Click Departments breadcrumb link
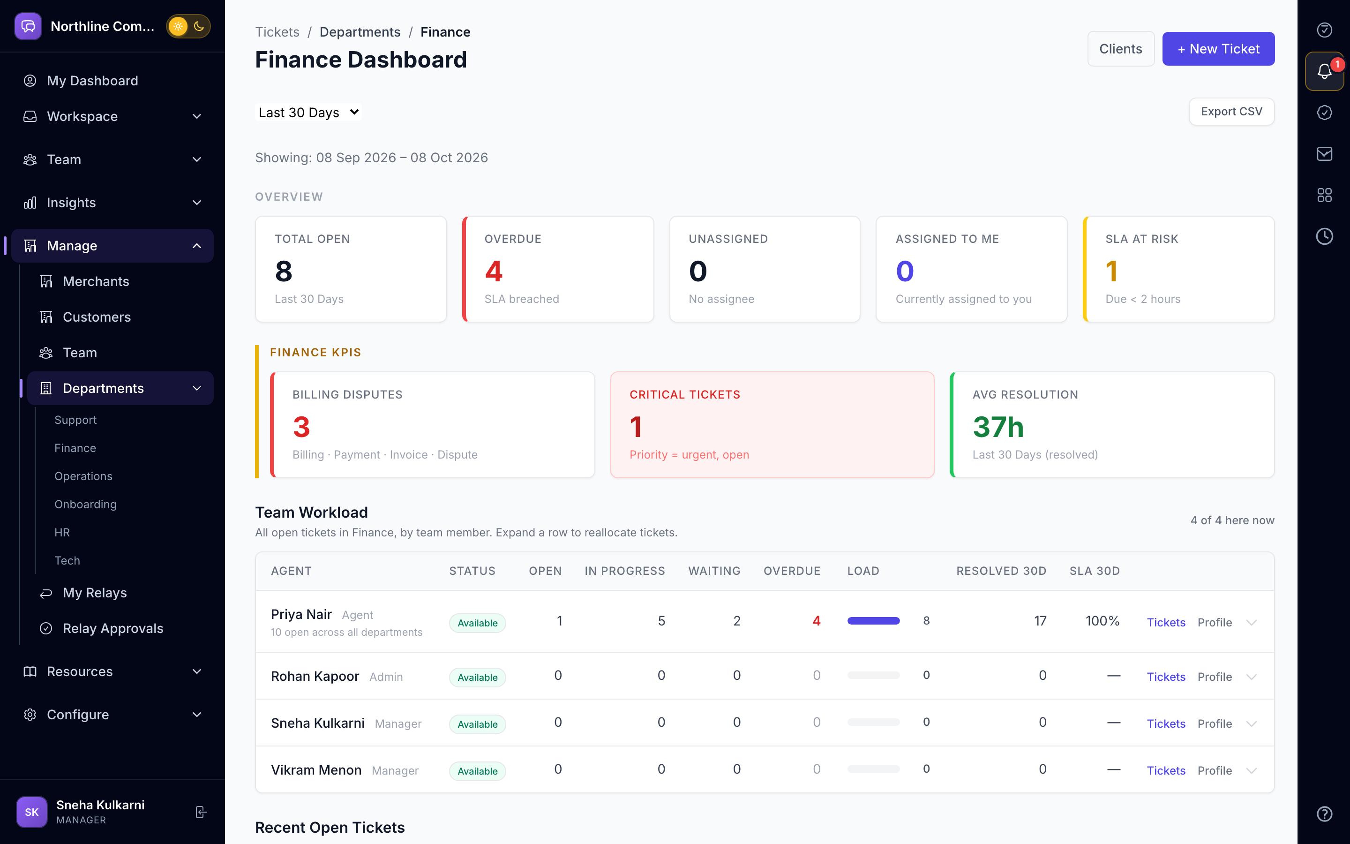The width and height of the screenshot is (1350, 844). (x=360, y=32)
